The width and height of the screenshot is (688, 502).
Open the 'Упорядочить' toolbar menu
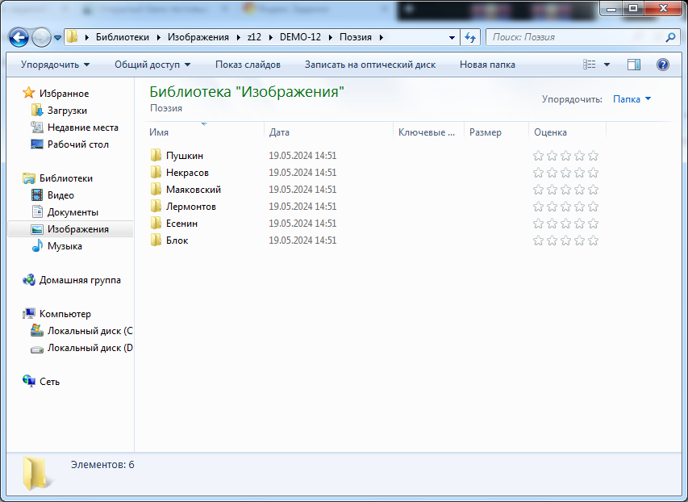tap(56, 65)
